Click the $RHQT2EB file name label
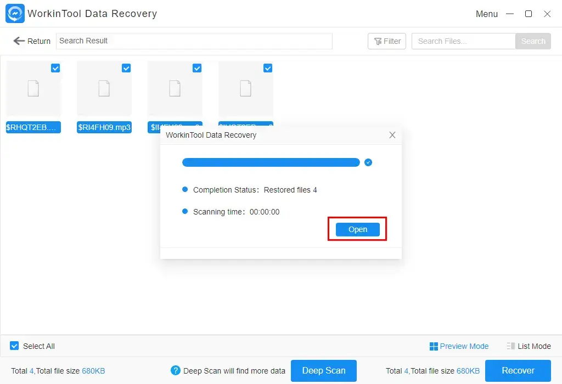The image size is (562, 384). [x=33, y=127]
